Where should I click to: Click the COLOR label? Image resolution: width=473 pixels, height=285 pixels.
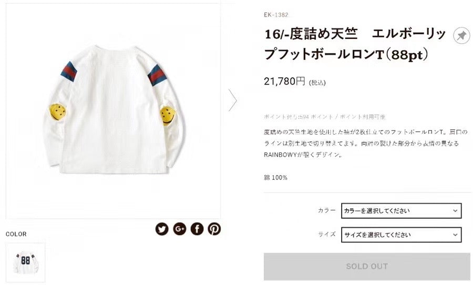[x=16, y=234]
